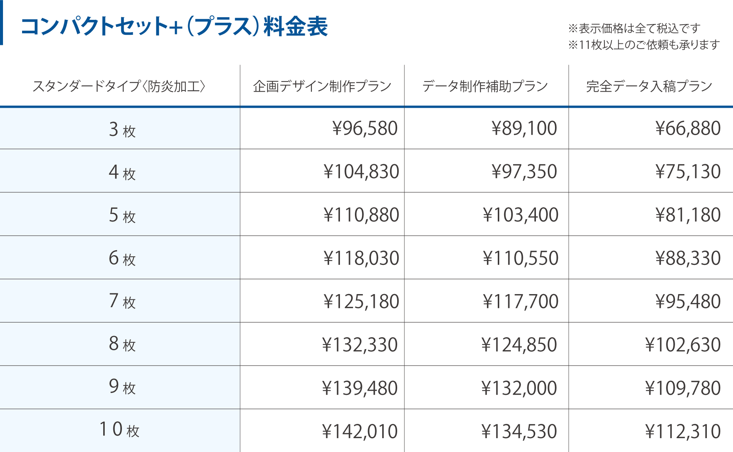This screenshot has height=452, width=733.
Task: Select the 8枚 row label
Action: click(122, 344)
